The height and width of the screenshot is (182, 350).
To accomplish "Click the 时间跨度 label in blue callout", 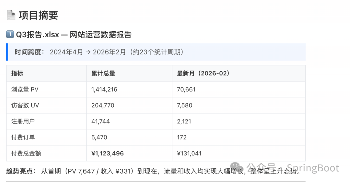I will pyautogui.click(x=29, y=52).
